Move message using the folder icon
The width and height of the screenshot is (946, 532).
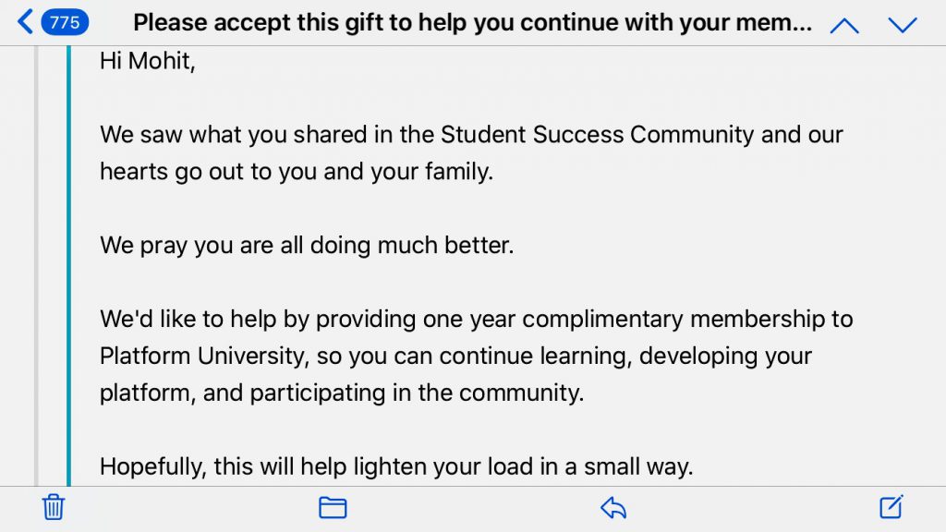pos(333,507)
